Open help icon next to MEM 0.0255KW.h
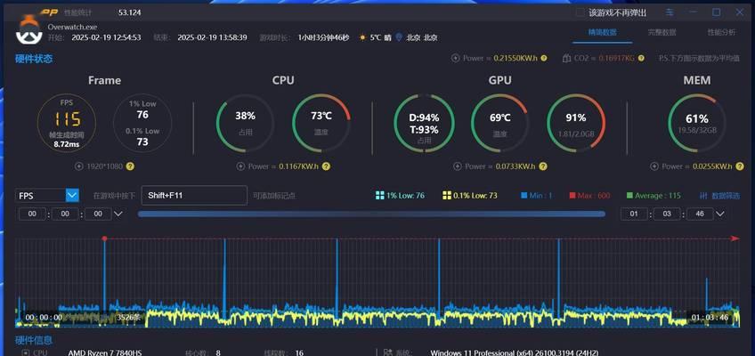Image resolution: width=755 pixels, height=356 pixels. pos(740,166)
